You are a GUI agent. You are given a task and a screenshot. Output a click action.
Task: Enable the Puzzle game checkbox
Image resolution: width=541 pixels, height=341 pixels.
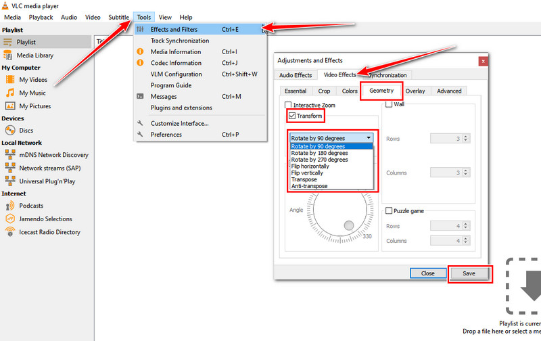click(x=389, y=210)
